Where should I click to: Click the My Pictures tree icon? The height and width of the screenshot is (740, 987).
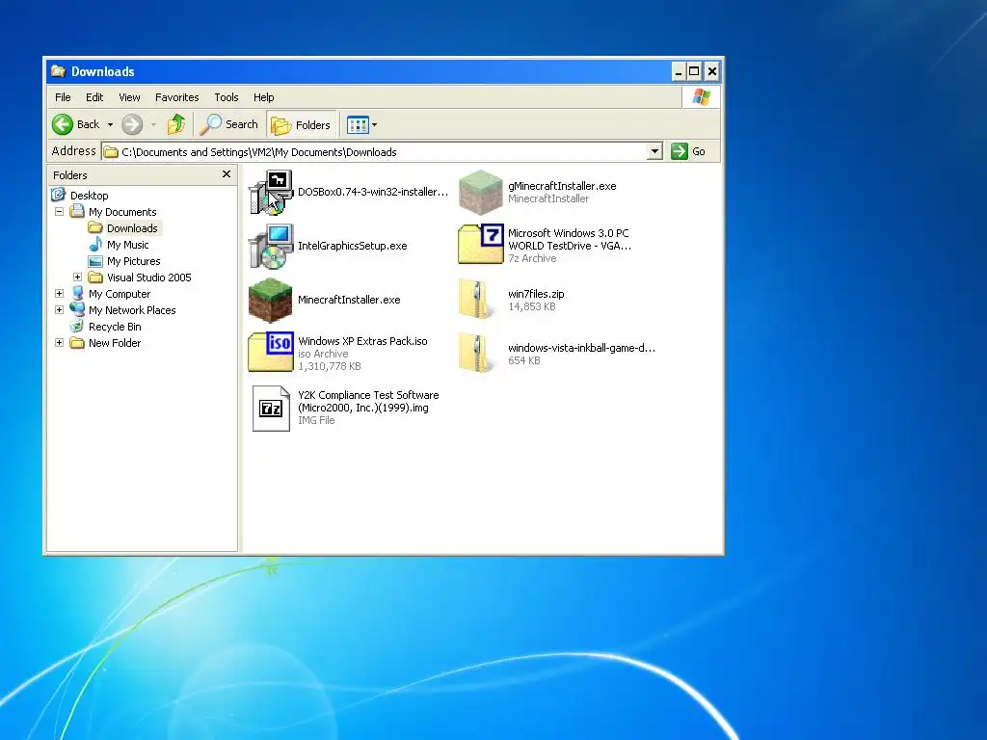[95, 261]
